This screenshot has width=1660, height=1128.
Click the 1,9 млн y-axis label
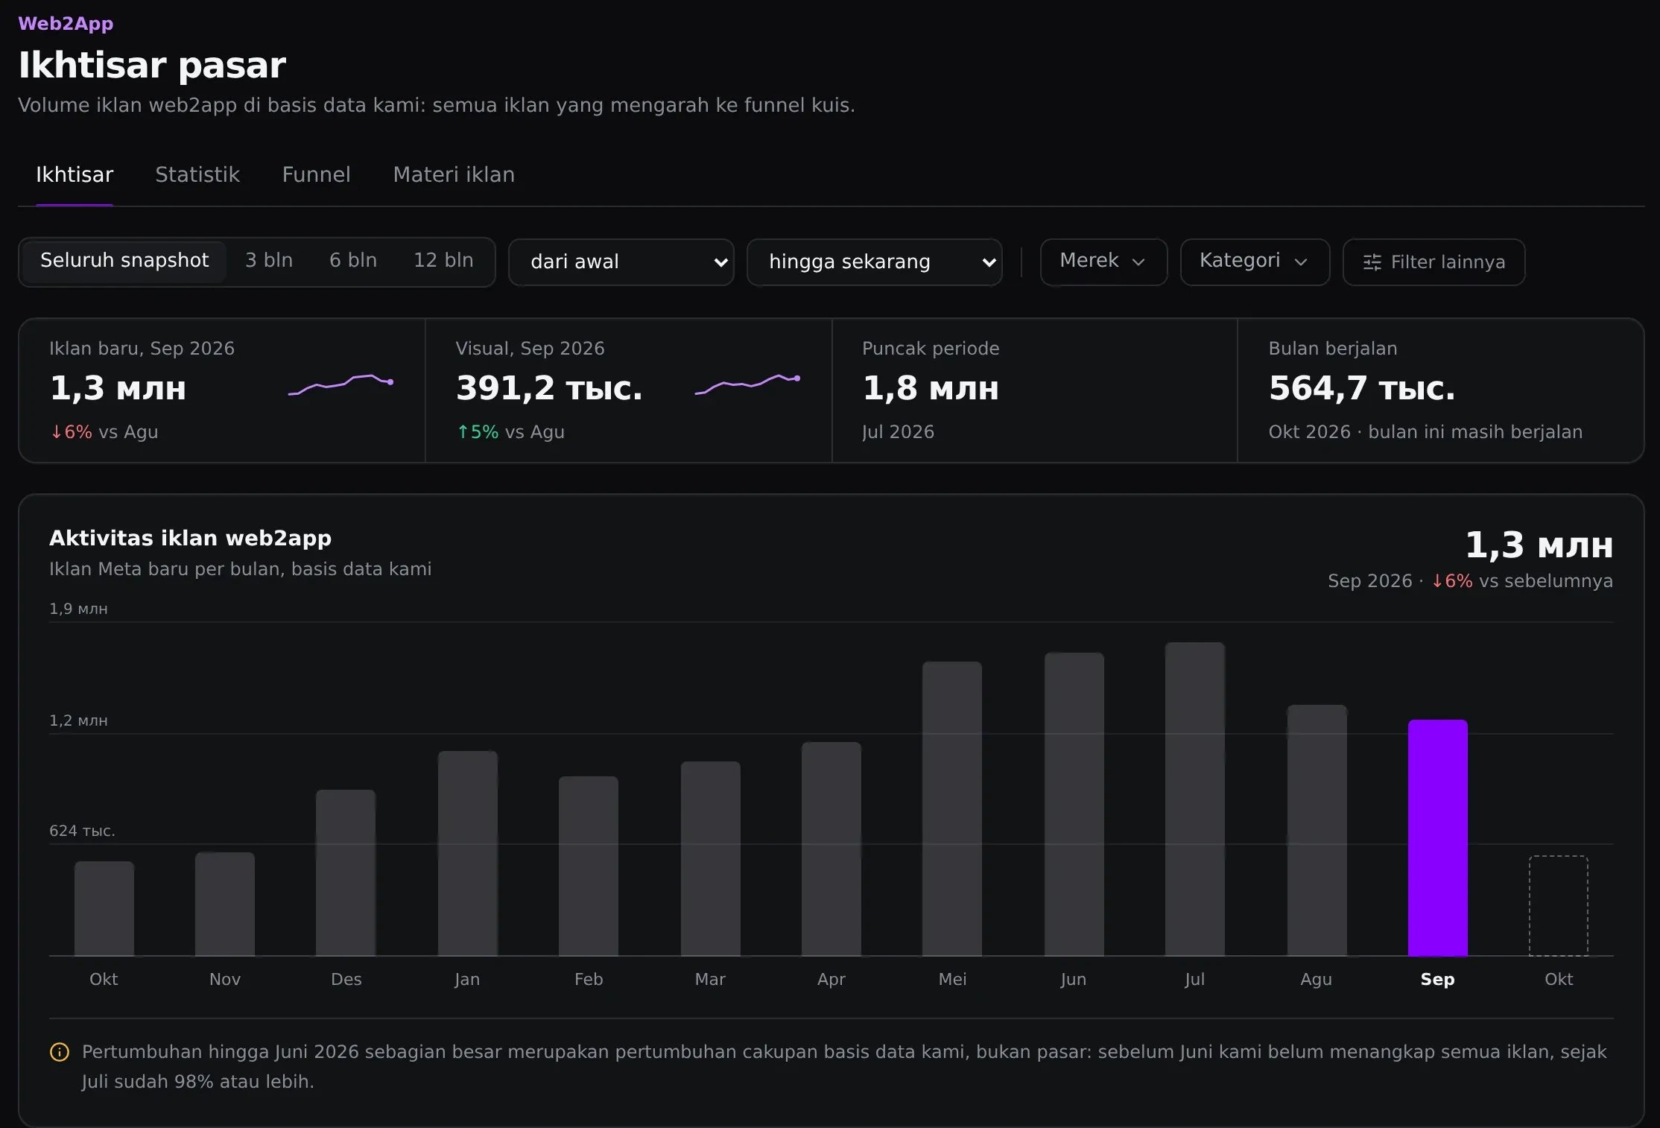click(x=78, y=609)
